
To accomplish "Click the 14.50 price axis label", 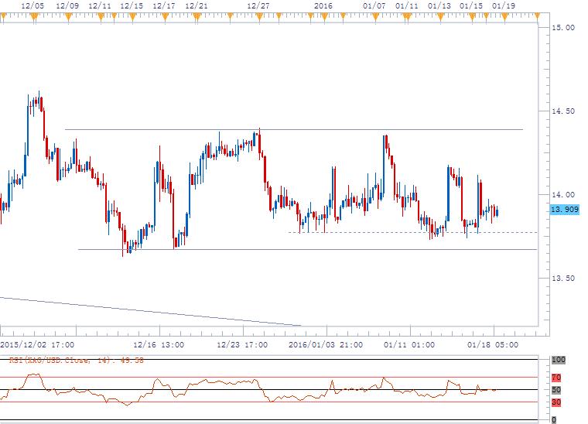I will pyautogui.click(x=563, y=111).
